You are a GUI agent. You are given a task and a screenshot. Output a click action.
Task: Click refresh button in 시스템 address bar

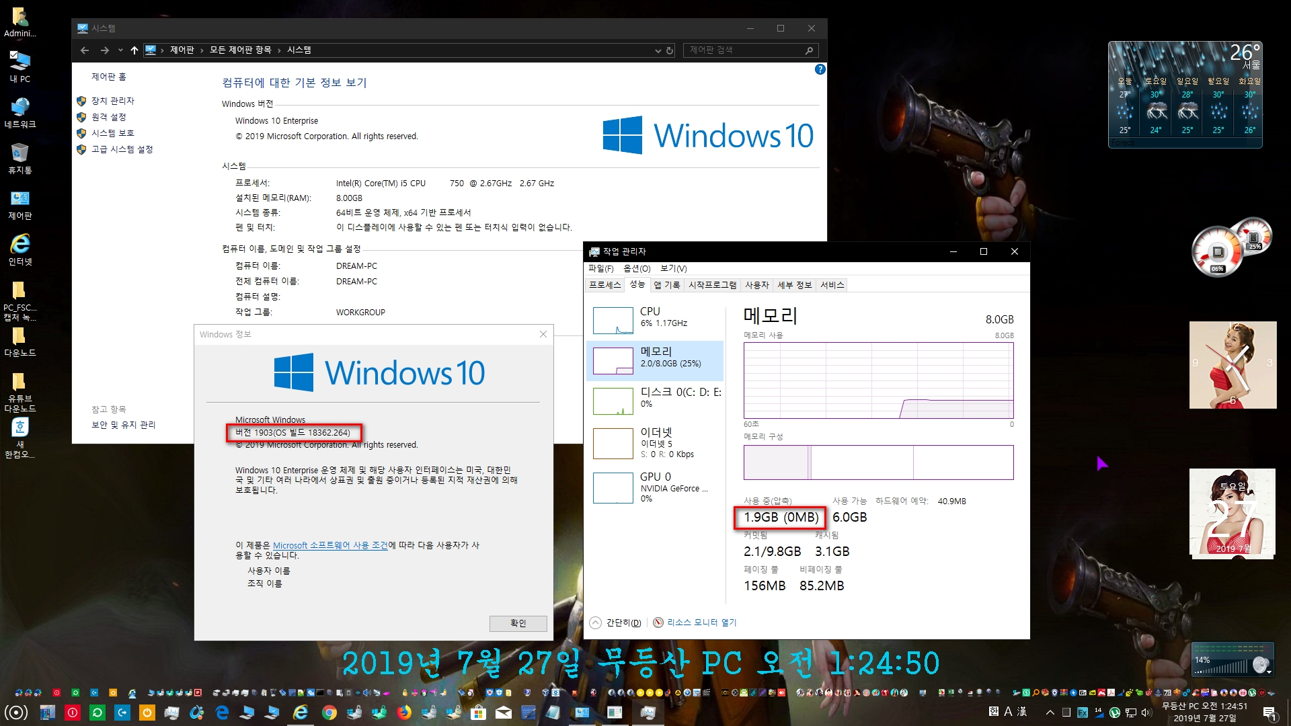670,50
